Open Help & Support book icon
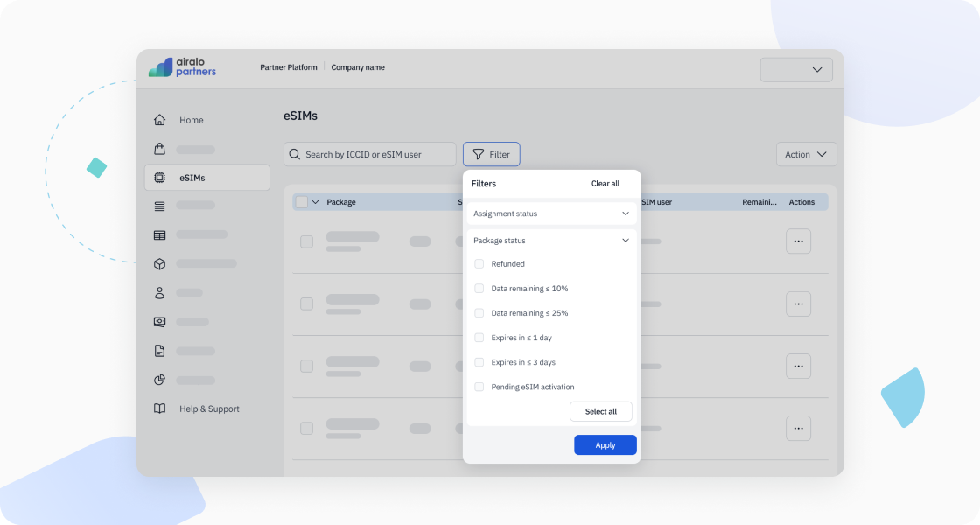 (159, 409)
